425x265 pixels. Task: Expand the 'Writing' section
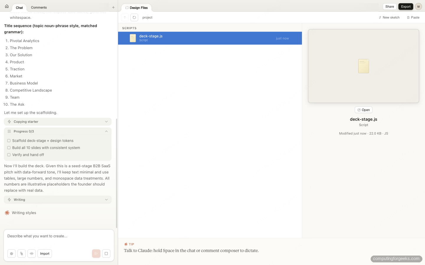[106, 199]
